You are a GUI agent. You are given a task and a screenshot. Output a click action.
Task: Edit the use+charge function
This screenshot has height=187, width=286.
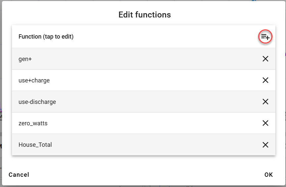point(34,80)
